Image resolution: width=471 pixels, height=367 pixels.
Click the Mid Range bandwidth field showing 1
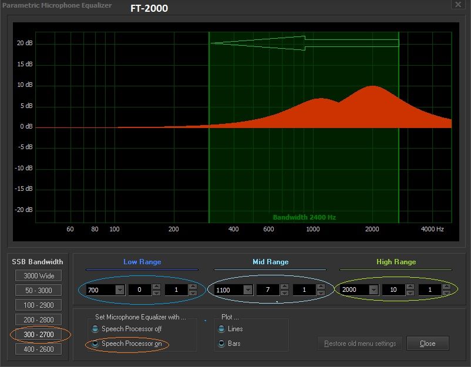[x=305, y=290]
